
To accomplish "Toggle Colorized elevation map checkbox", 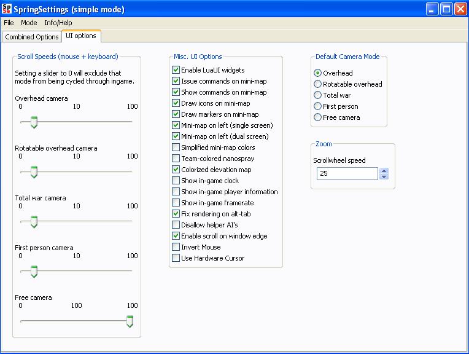I will [x=176, y=170].
